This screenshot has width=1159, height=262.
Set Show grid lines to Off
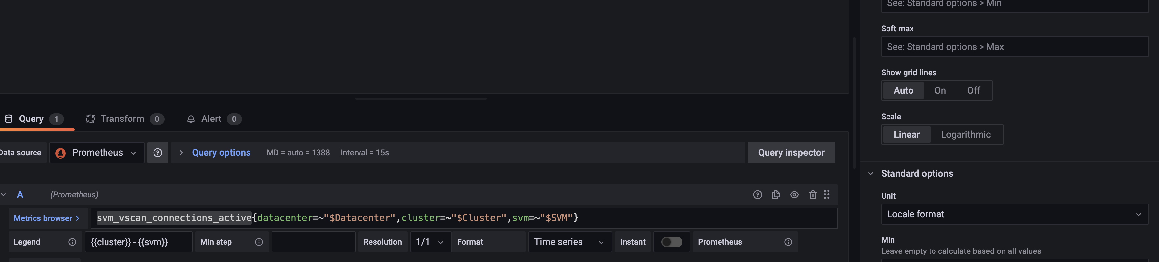point(973,90)
